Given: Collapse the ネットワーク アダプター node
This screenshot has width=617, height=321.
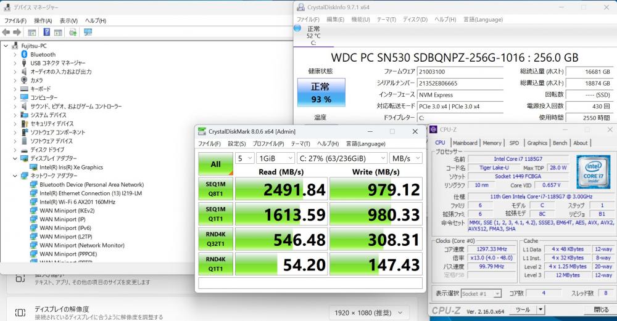Looking at the screenshot, I should point(15,176).
